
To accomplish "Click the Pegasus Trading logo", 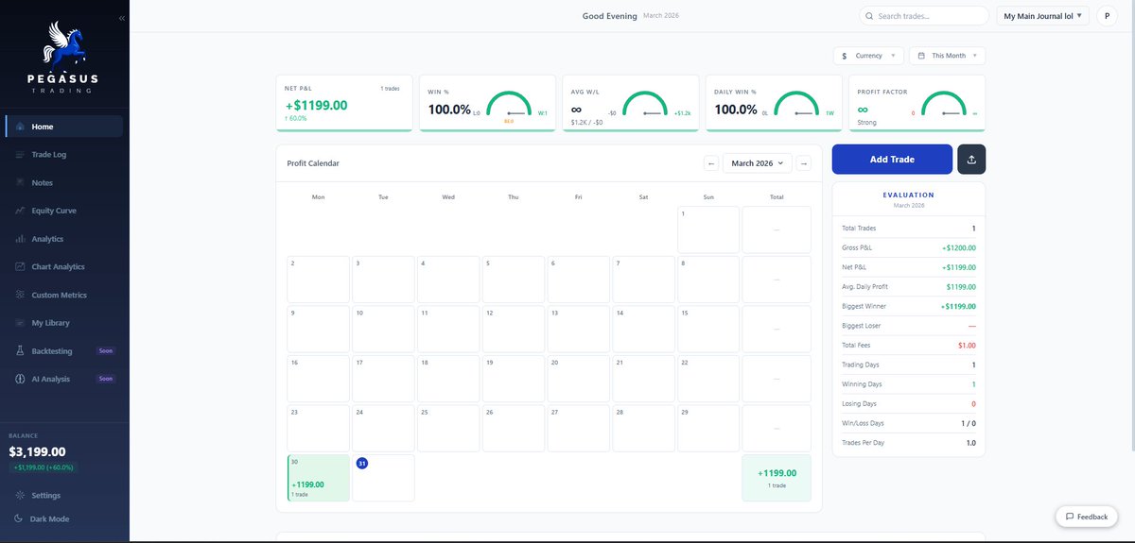I will [64, 57].
